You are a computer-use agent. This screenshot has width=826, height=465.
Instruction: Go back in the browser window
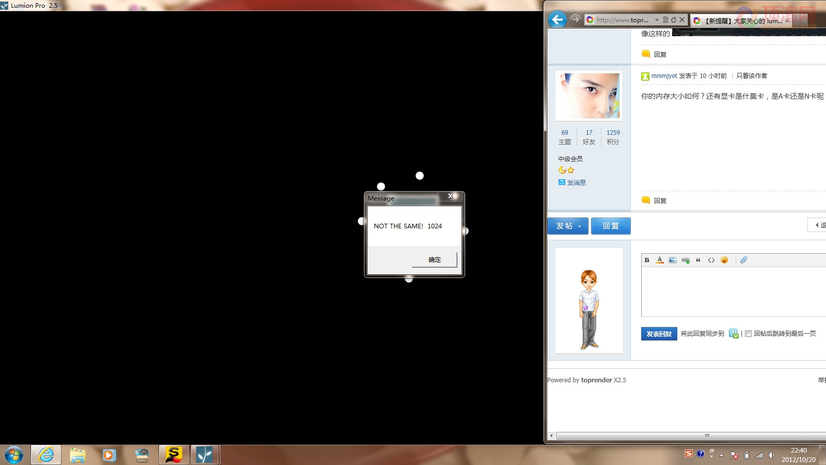[x=557, y=20]
